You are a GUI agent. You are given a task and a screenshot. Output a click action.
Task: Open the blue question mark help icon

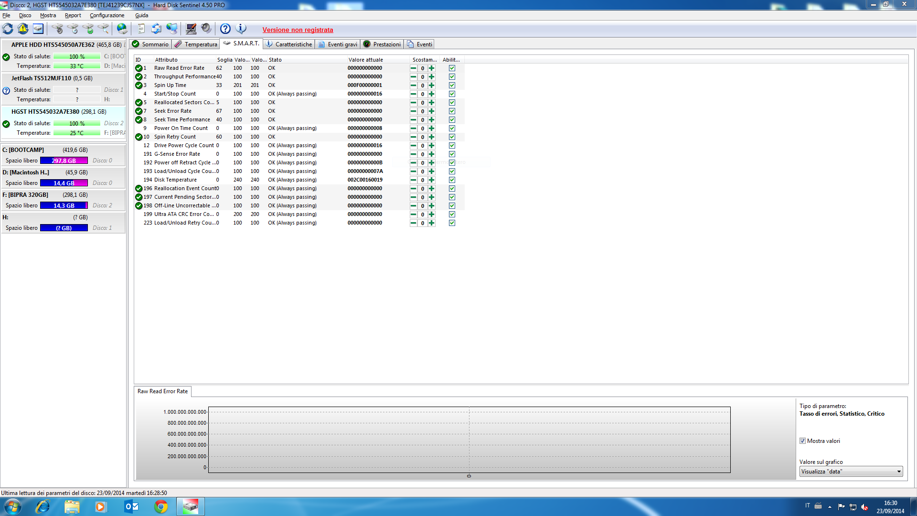tap(225, 29)
